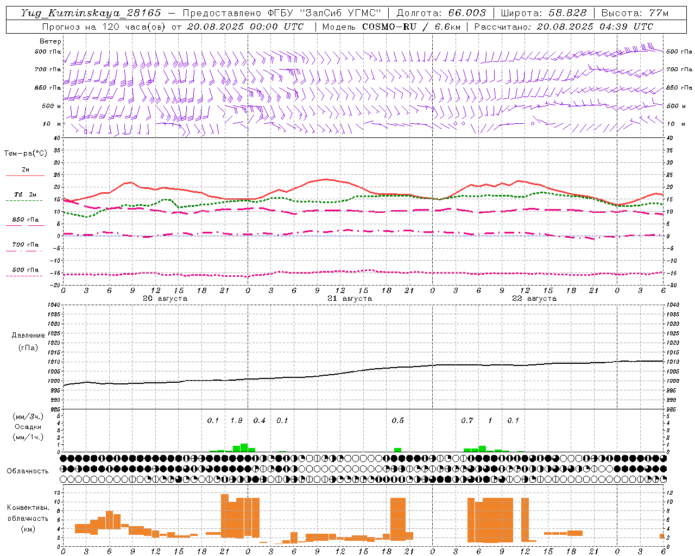Select the provider text ФГБУ "ЗапСиб УГМС"
The height and width of the screenshot is (556, 695).
click(x=325, y=13)
